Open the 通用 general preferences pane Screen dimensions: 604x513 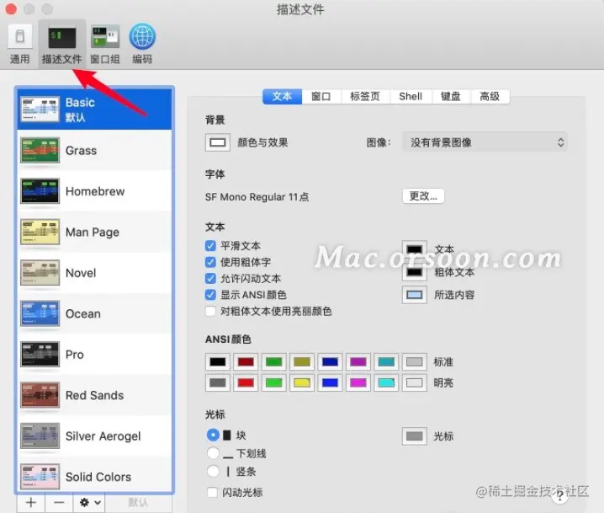pyautogui.click(x=19, y=44)
